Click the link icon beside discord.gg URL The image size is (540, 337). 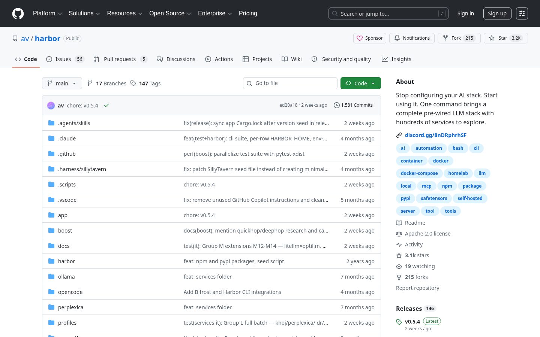[399, 135]
